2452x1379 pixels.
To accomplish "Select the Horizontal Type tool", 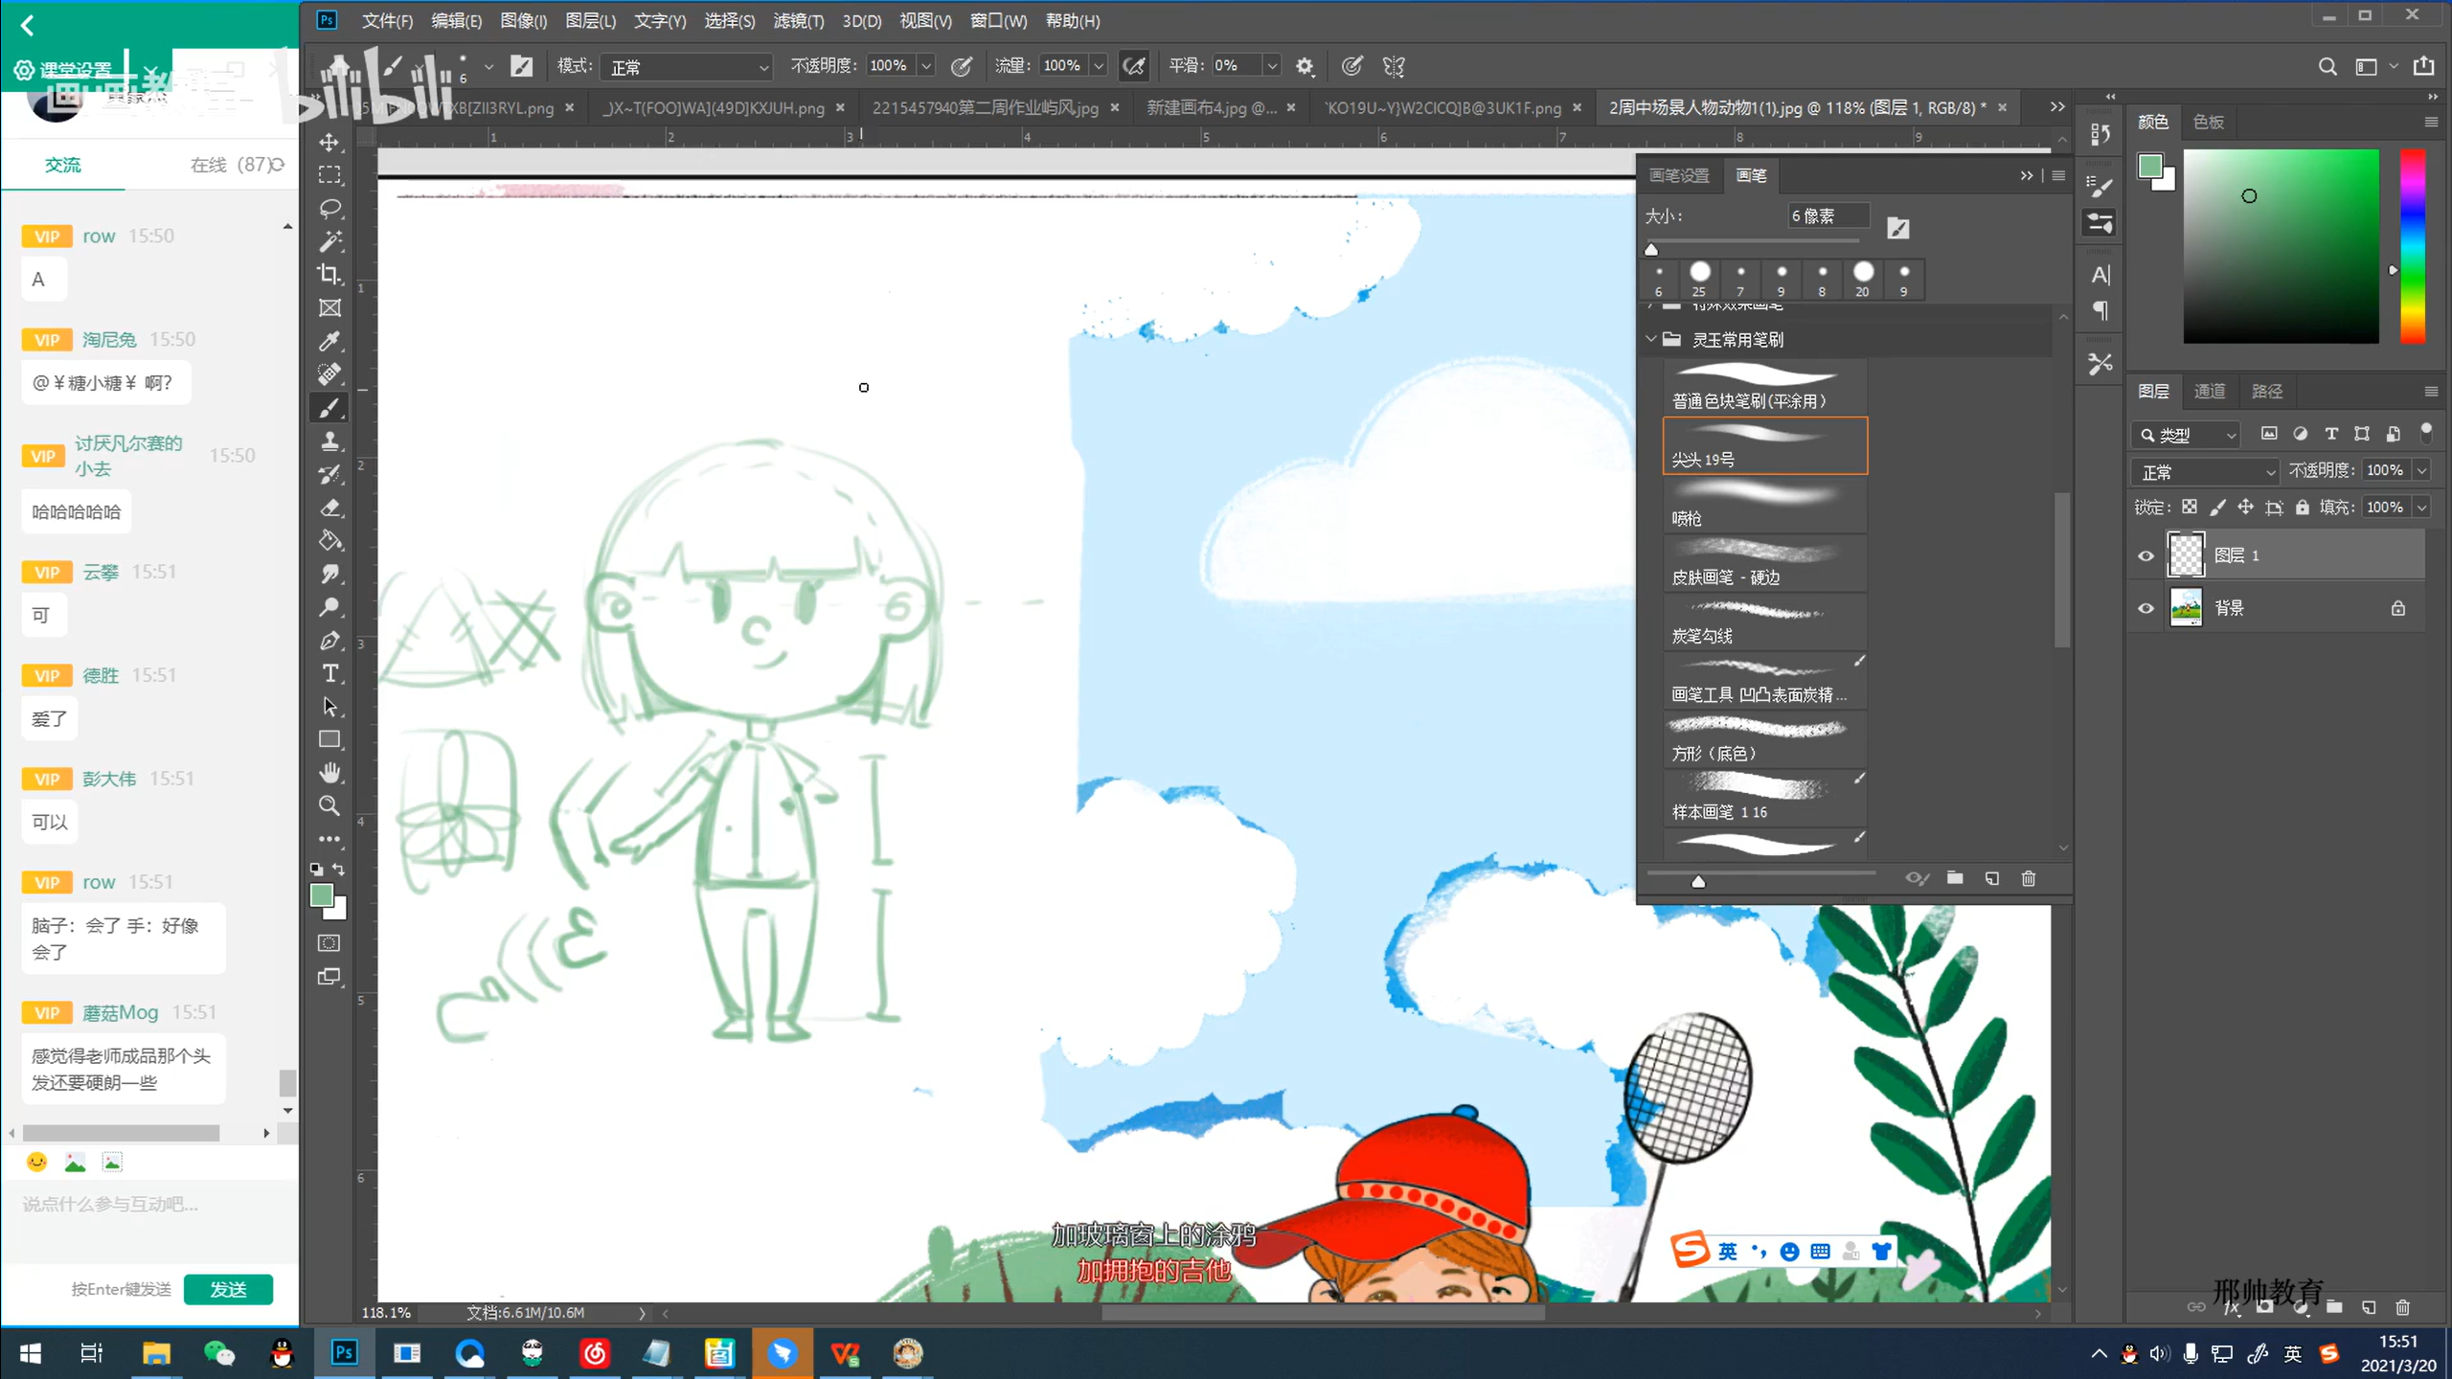I will 329,673.
